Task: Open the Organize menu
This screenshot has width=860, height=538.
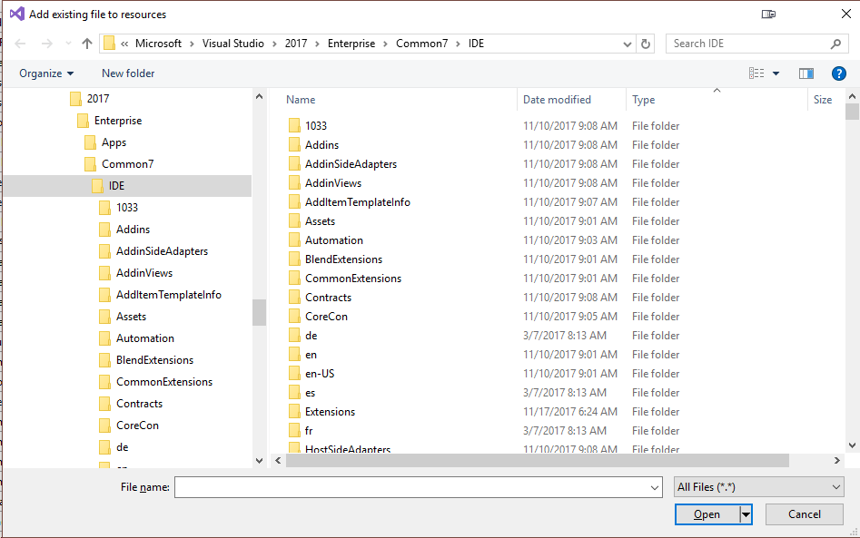Action: 46,73
